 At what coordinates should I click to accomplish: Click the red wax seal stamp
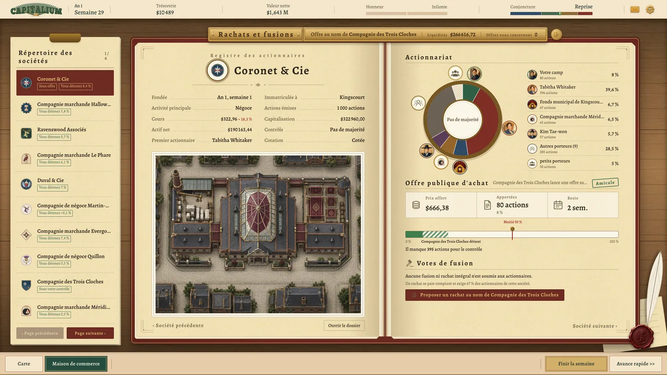point(641,337)
